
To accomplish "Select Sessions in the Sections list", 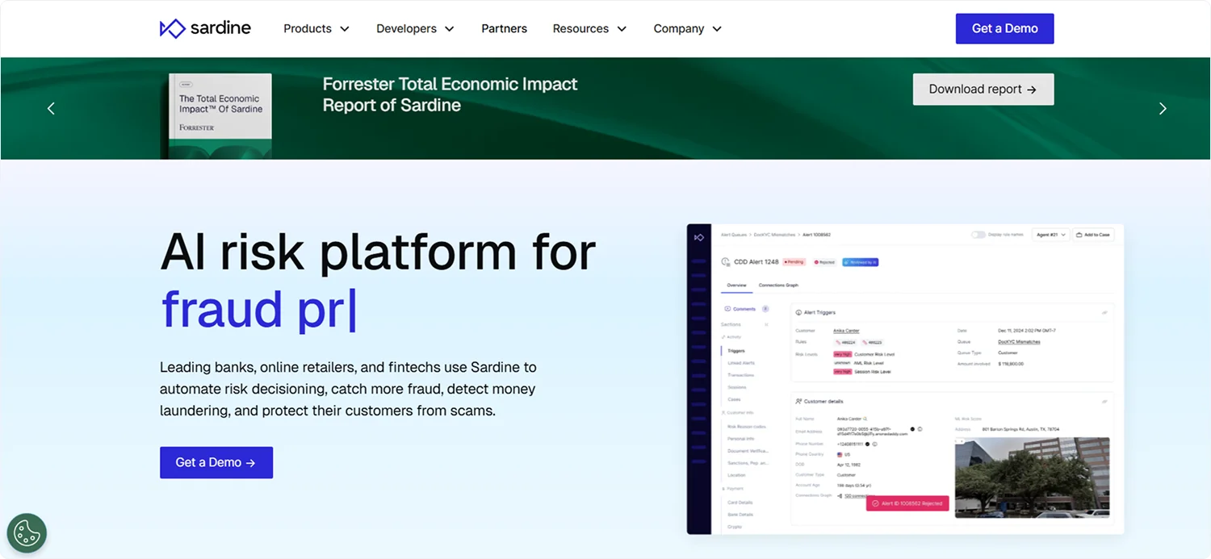I will pos(736,387).
